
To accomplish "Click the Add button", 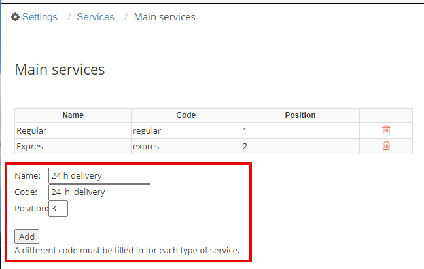I will pyautogui.click(x=27, y=236).
